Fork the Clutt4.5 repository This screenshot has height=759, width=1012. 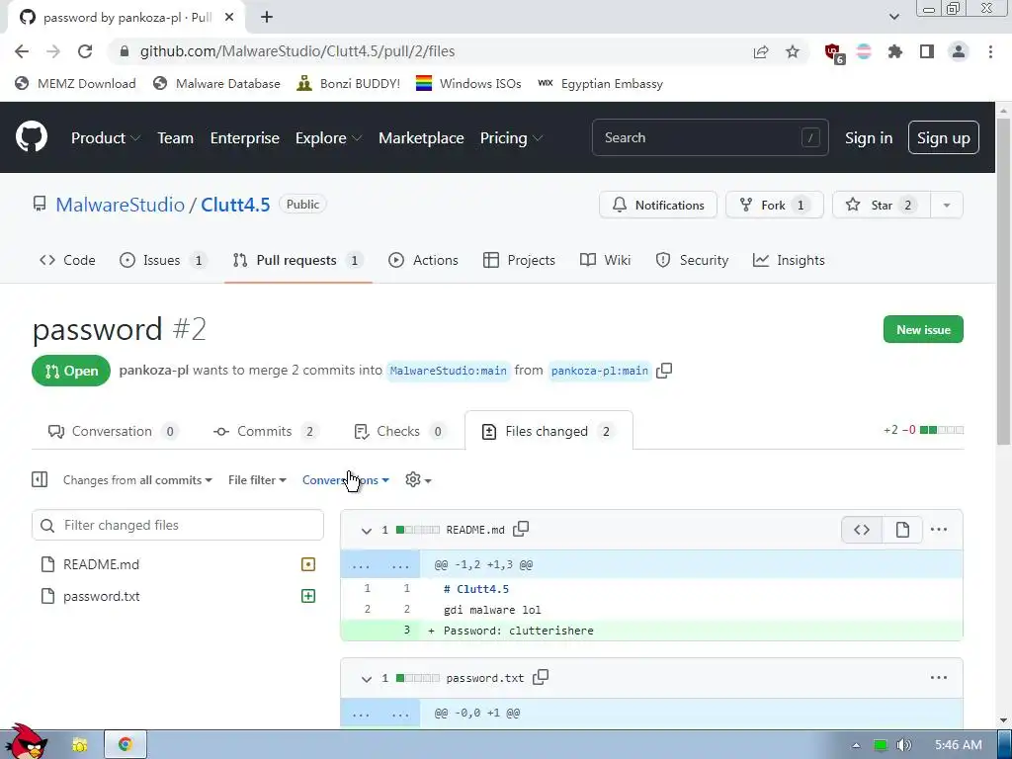(x=774, y=206)
